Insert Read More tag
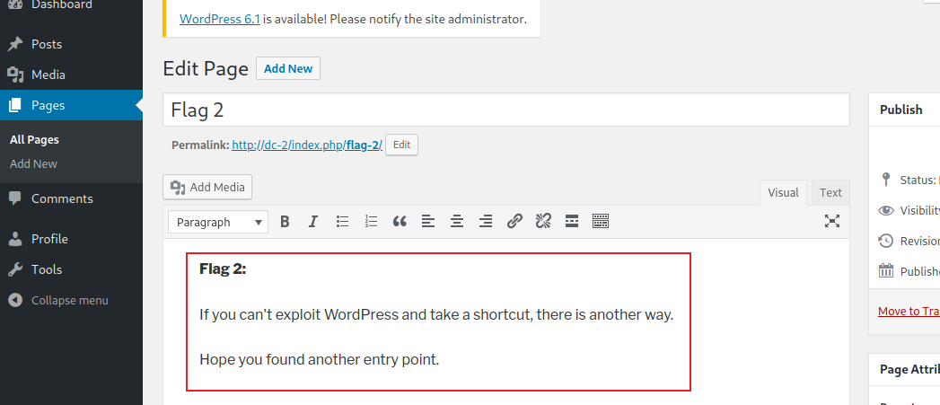The image size is (940, 405). (572, 222)
